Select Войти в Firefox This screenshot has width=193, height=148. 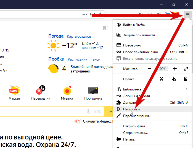[x=152, y=25]
